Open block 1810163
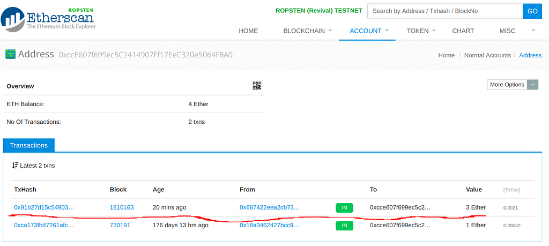 pyautogui.click(x=122, y=207)
